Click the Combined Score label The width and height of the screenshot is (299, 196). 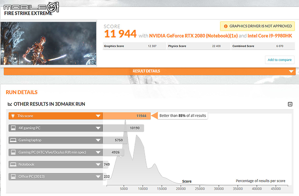(x=243, y=46)
